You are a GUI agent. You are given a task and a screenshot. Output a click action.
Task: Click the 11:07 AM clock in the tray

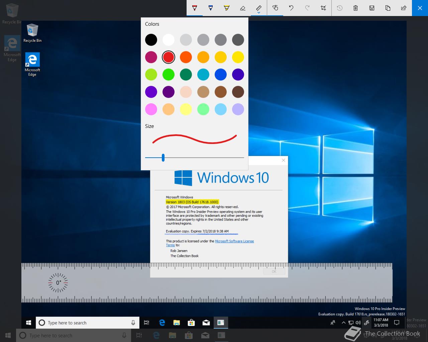[x=381, y=323]
